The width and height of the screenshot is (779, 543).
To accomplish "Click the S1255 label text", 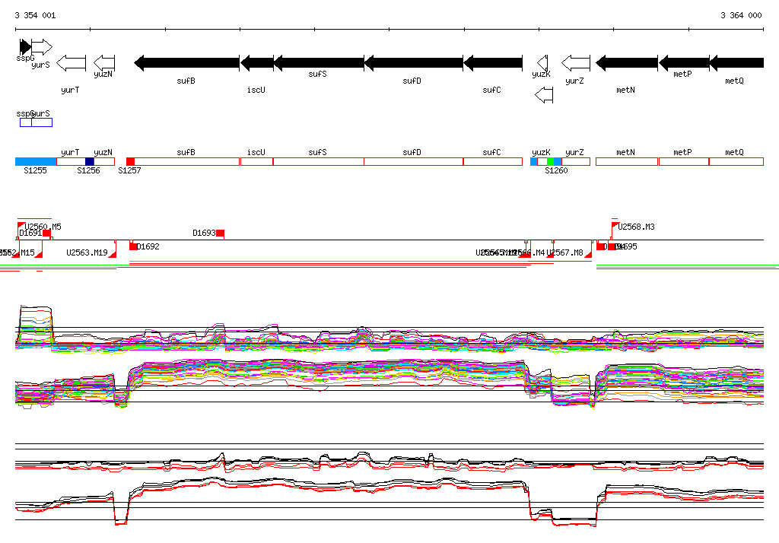I will [x=35, y=170].
